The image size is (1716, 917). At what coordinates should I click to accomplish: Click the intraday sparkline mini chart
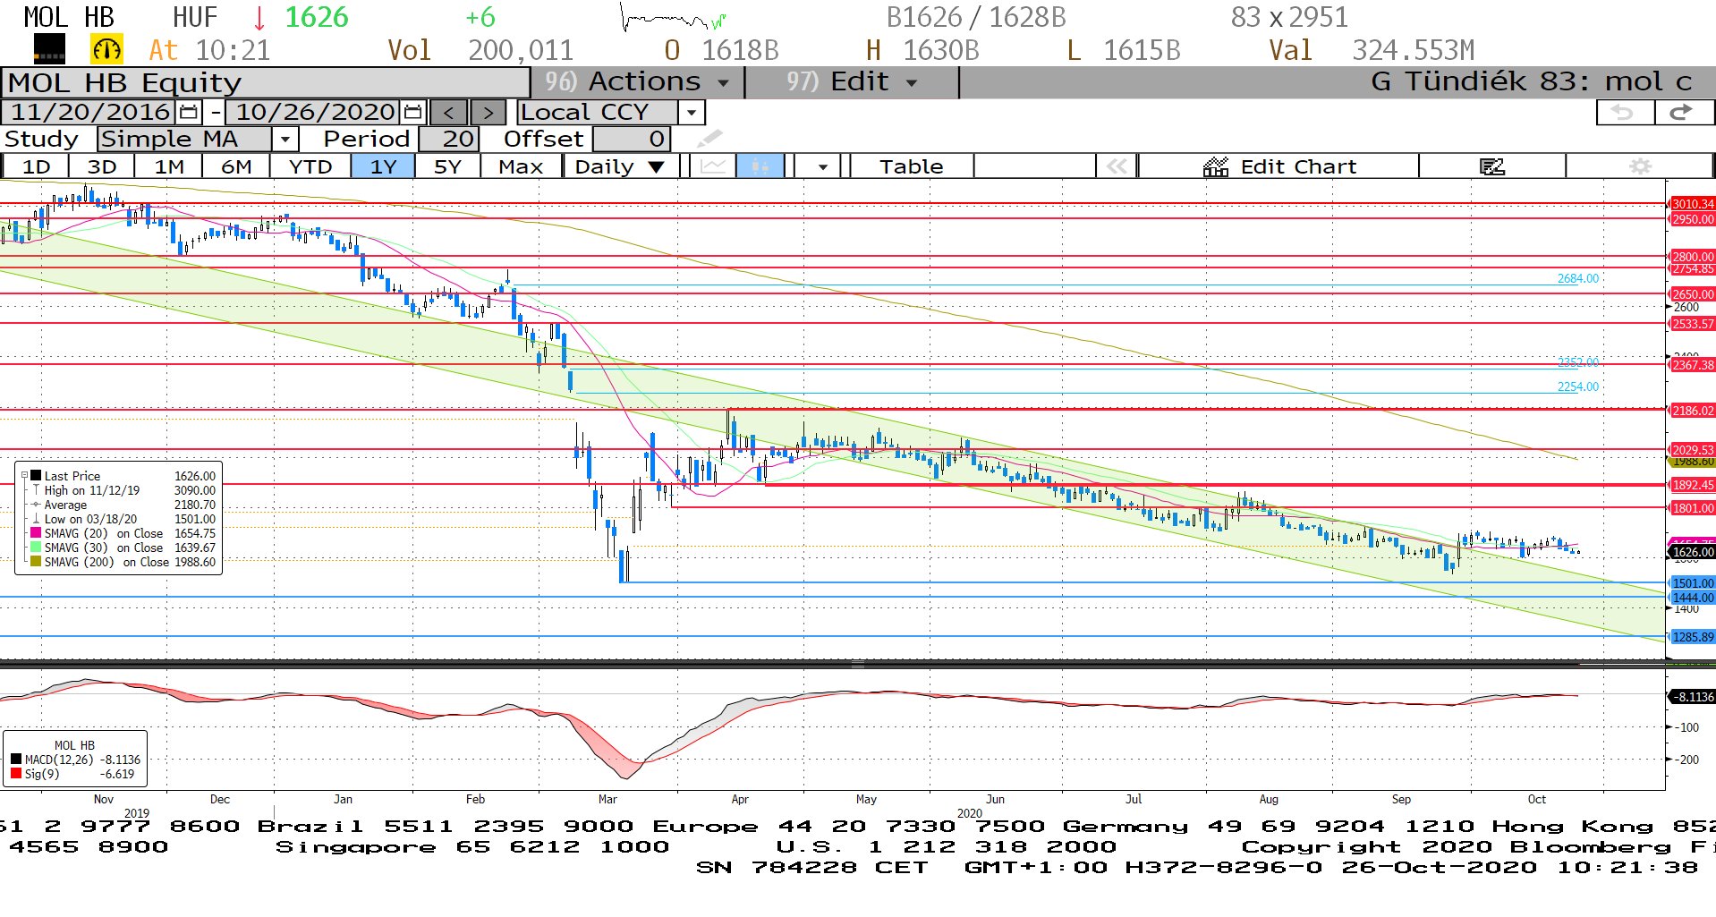673,18
